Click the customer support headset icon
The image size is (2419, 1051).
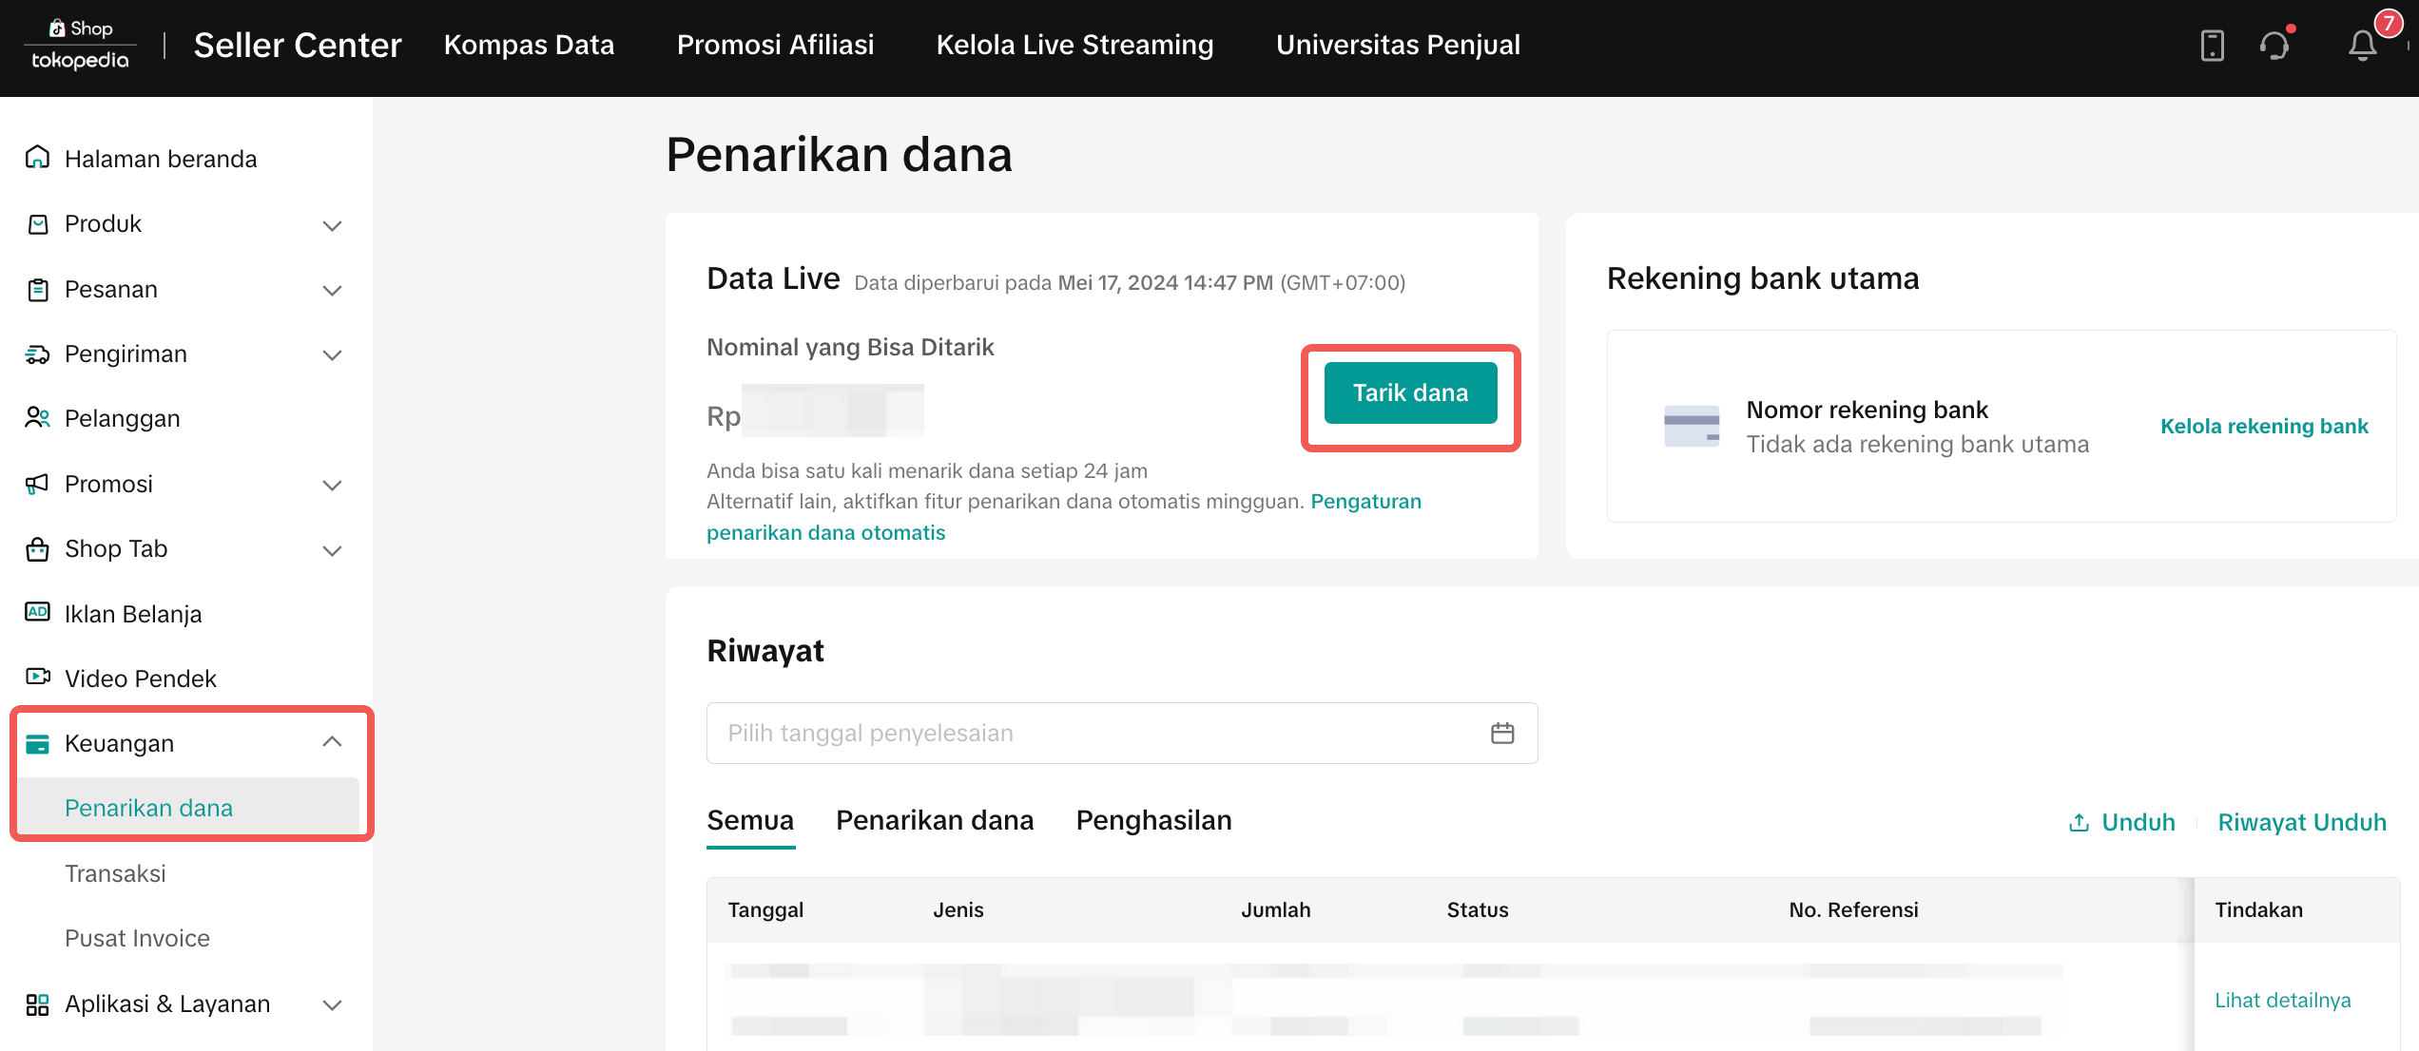coord(2274,46)
